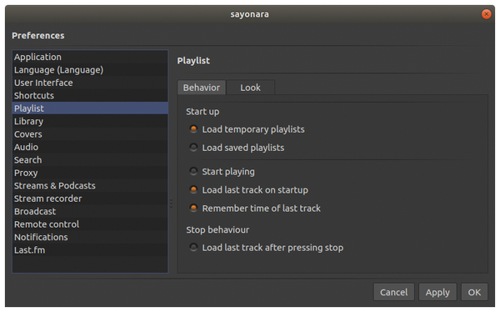
Task: Open the Search preferences section
Action: click(x=90, y=159)
